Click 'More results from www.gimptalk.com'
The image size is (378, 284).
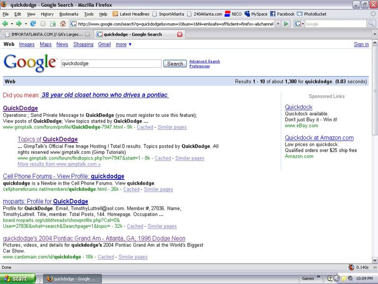click(59, 164)
